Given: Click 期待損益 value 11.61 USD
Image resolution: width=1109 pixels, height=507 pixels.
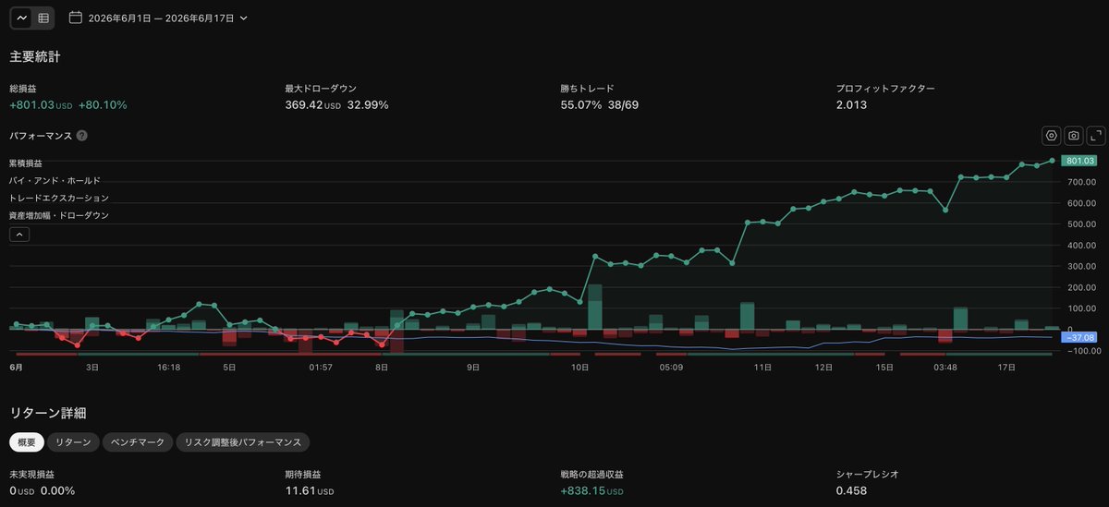Looking at the screenshot, I should coord(310,490).
